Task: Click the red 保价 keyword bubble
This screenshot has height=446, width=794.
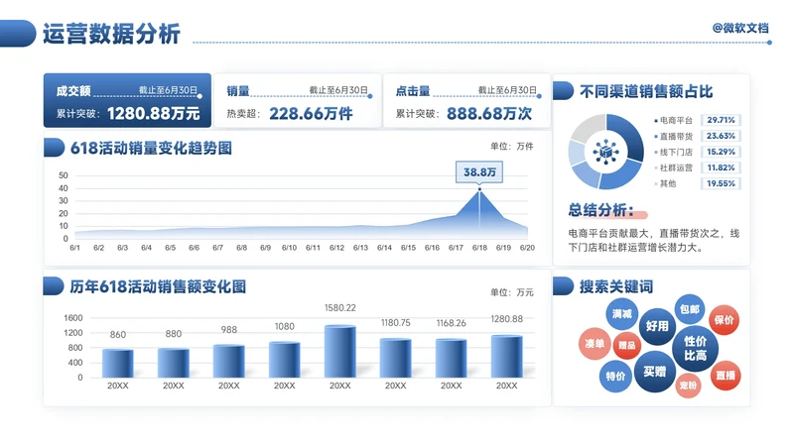Action: pyautogui.click(x=725, y=320)
